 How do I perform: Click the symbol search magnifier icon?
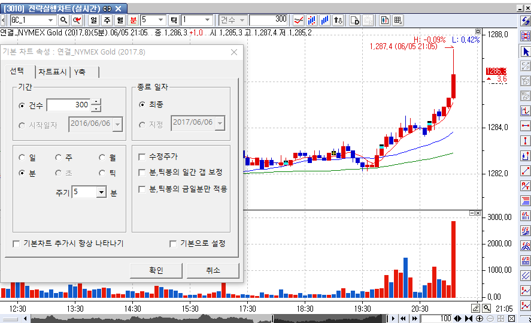click(x=63, y=20)
